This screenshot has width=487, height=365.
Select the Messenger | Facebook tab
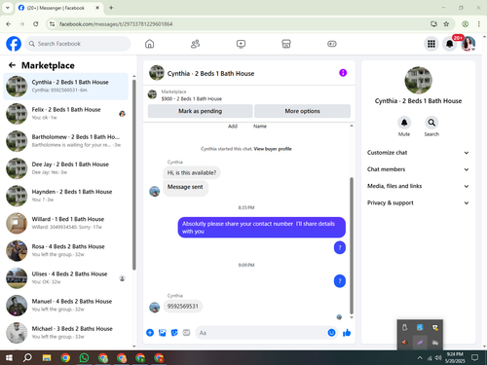[59, 8]
